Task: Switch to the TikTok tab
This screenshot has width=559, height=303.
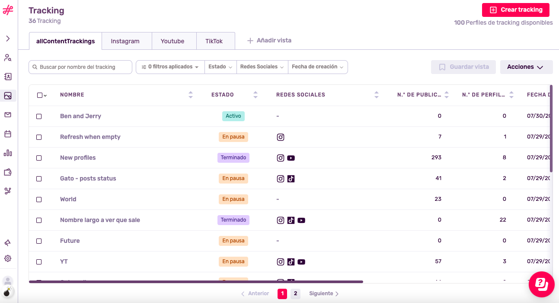Action: (214, 41)
